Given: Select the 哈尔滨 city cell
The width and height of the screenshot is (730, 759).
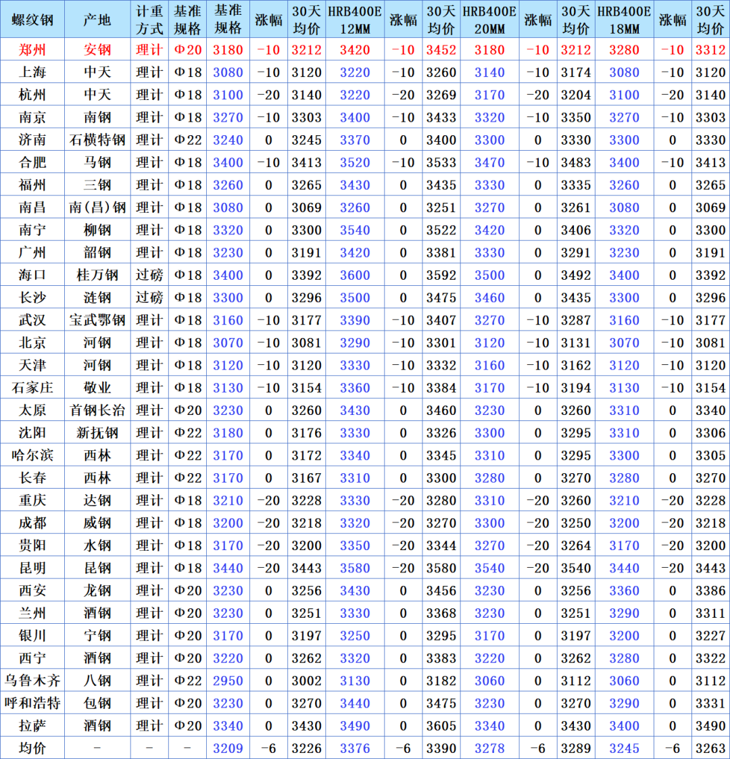Looking at the screenshot, I should pos(32,456).
